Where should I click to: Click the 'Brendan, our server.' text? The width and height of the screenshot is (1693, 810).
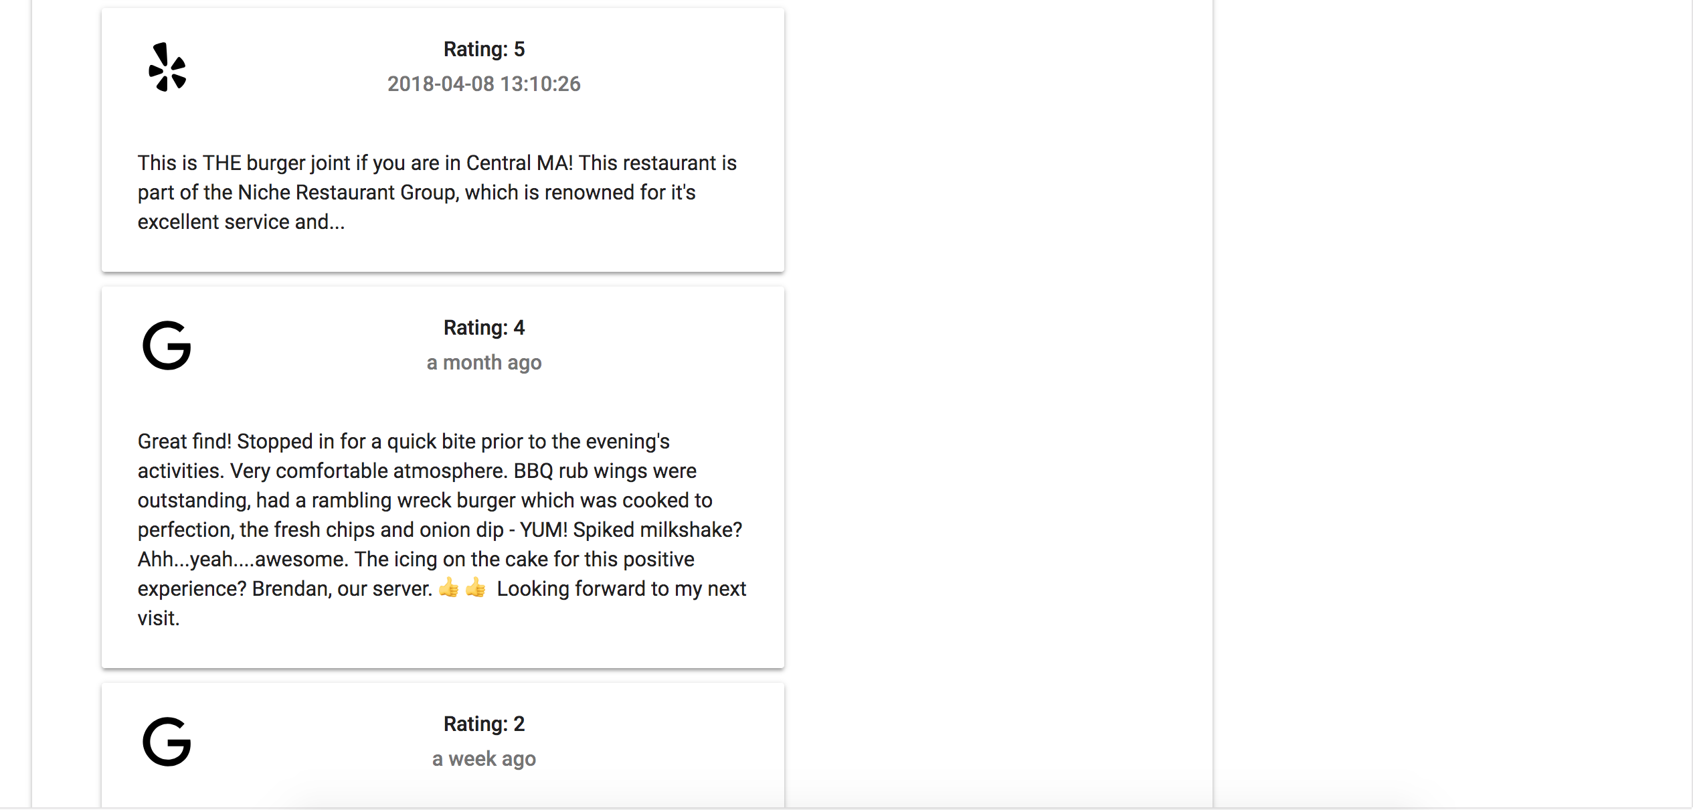pyautogui.click(x=342, y=588)
